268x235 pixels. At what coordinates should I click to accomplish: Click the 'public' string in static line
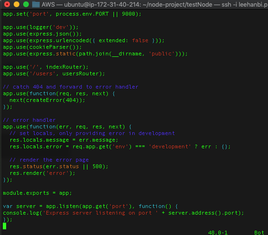(x=162, y=54)
